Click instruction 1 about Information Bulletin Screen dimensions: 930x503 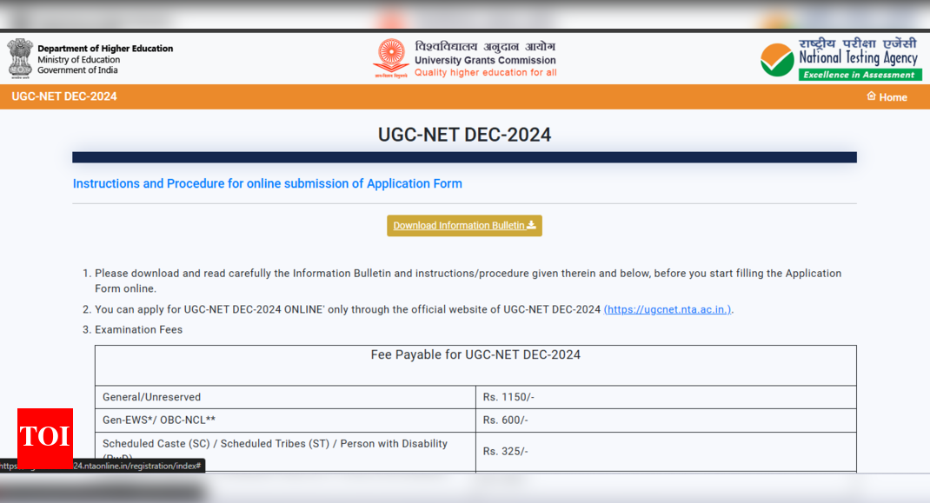click(x=468, y=281)
